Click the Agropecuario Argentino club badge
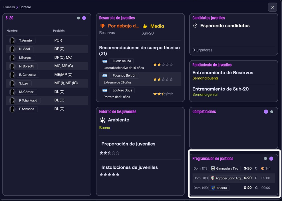 [213, 178]
